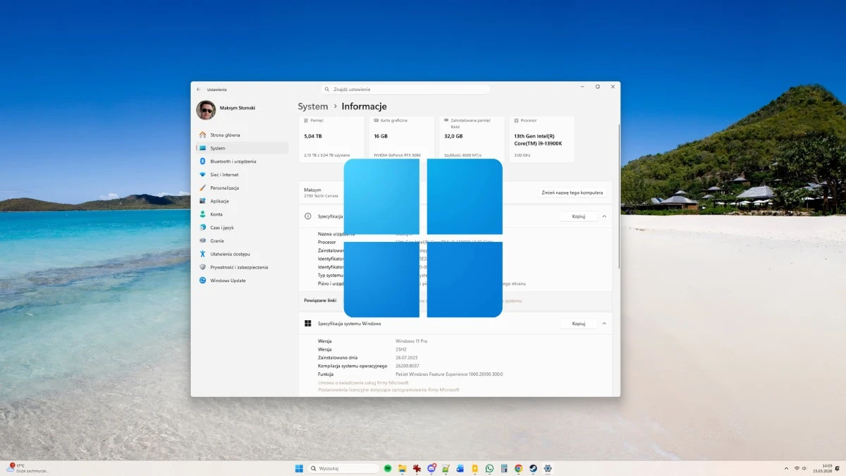The image size is (846, 476).
Task: Open the Personalizacja section
Action: pos(226,188)
